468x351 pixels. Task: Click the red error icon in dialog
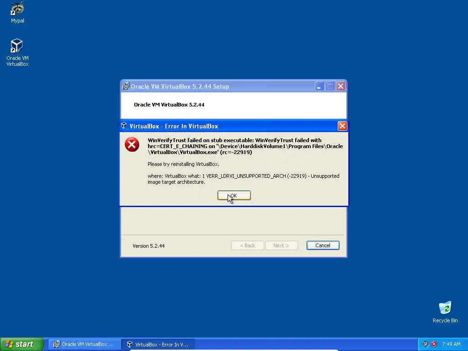132,145
